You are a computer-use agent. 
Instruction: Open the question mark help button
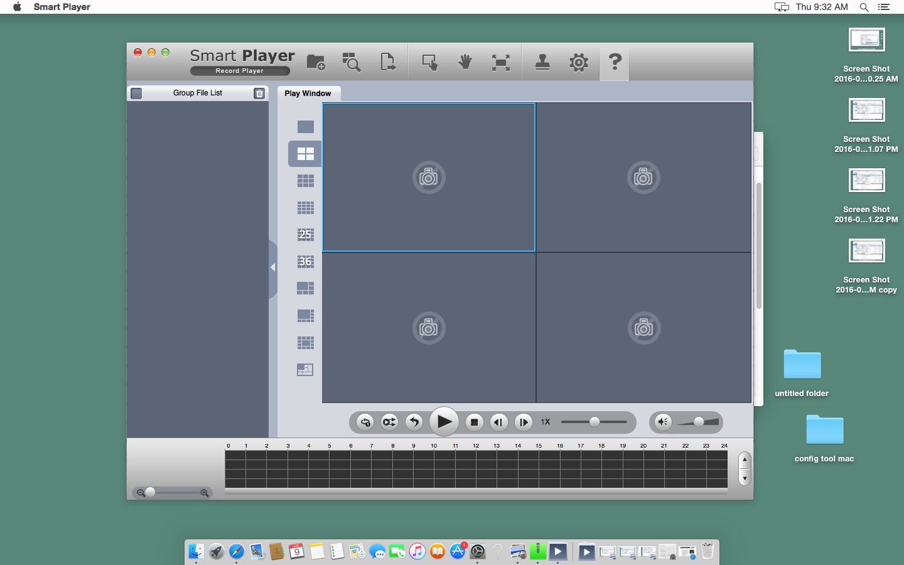(x=615, y=62)
